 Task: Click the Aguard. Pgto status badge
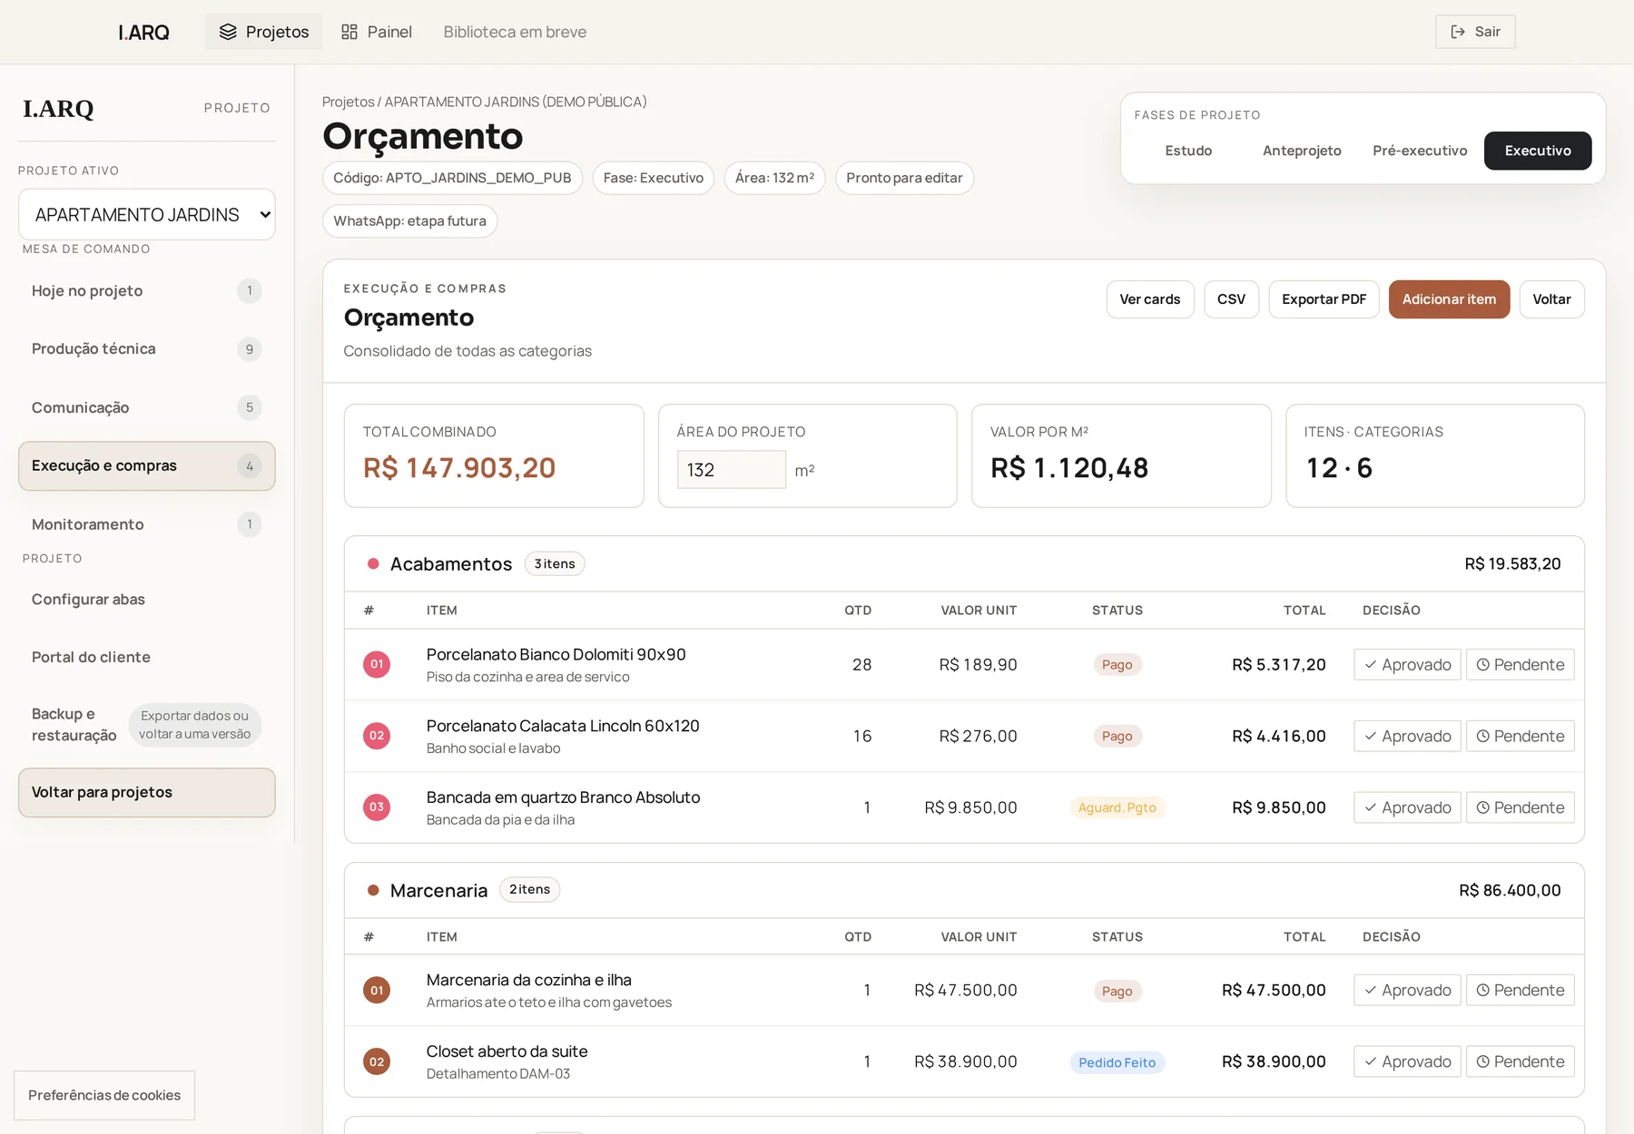pyautogui.click(x=1117, y=807)
